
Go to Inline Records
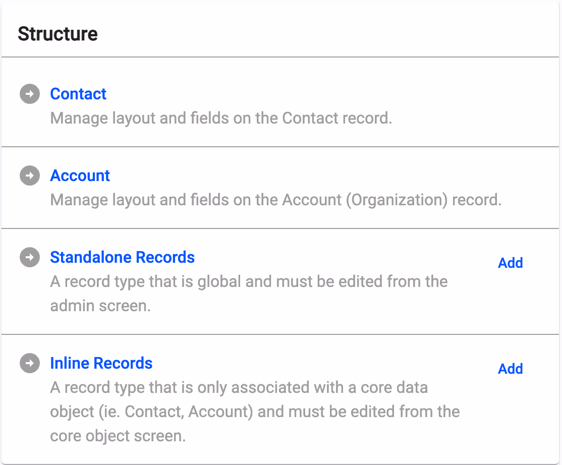pyautogui.click(x=101, y=363)
